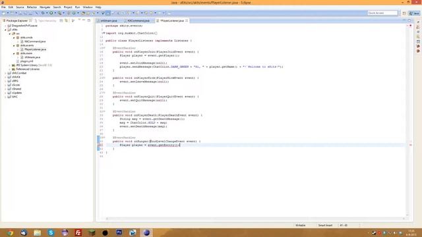
Task: Click the Writable status bar entry
Action: point(301,225)
